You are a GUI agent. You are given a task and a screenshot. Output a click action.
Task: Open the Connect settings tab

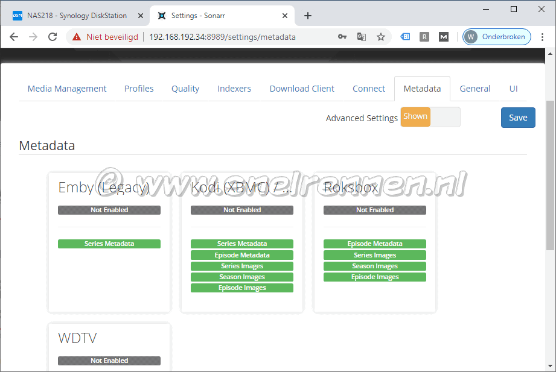(x=369, y=89)
